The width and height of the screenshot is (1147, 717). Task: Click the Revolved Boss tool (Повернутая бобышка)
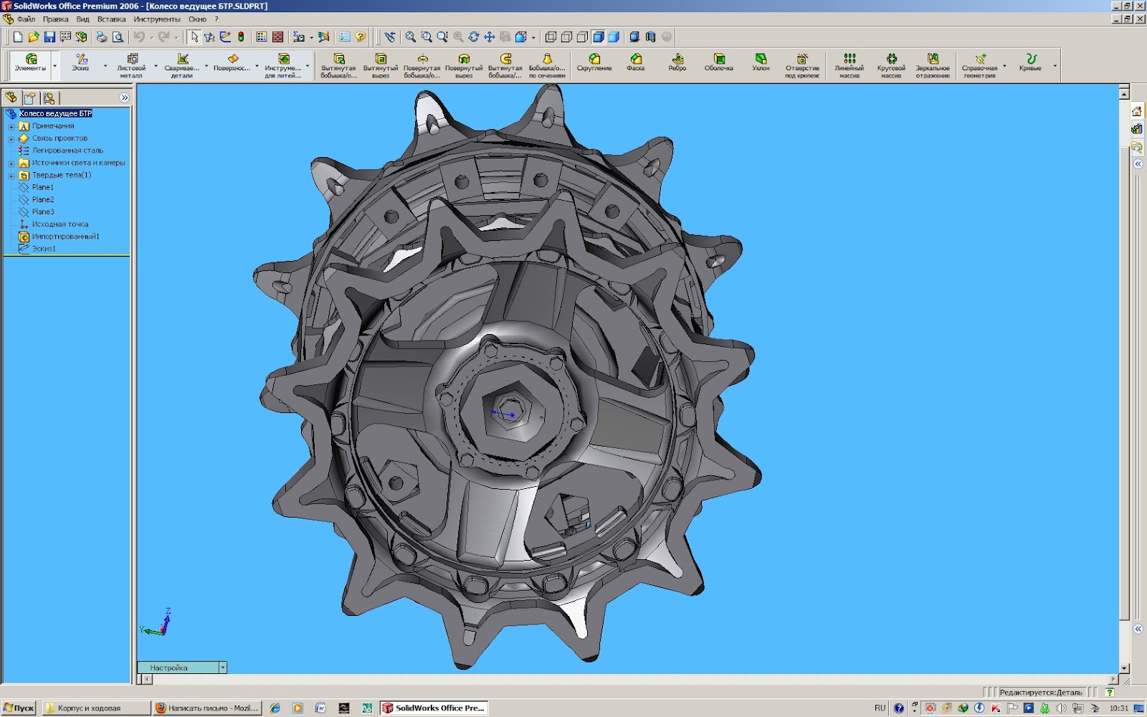(x=422, y=65)
